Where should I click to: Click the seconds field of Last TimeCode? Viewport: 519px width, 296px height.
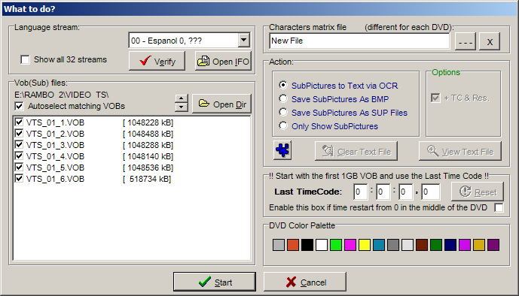pyautogui.click(x=405, y=192)
